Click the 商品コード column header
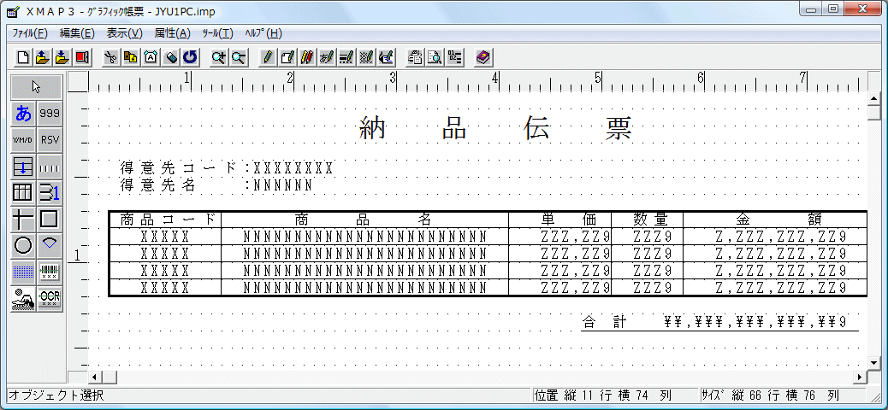The image size is (888, 410). (169, 220)
